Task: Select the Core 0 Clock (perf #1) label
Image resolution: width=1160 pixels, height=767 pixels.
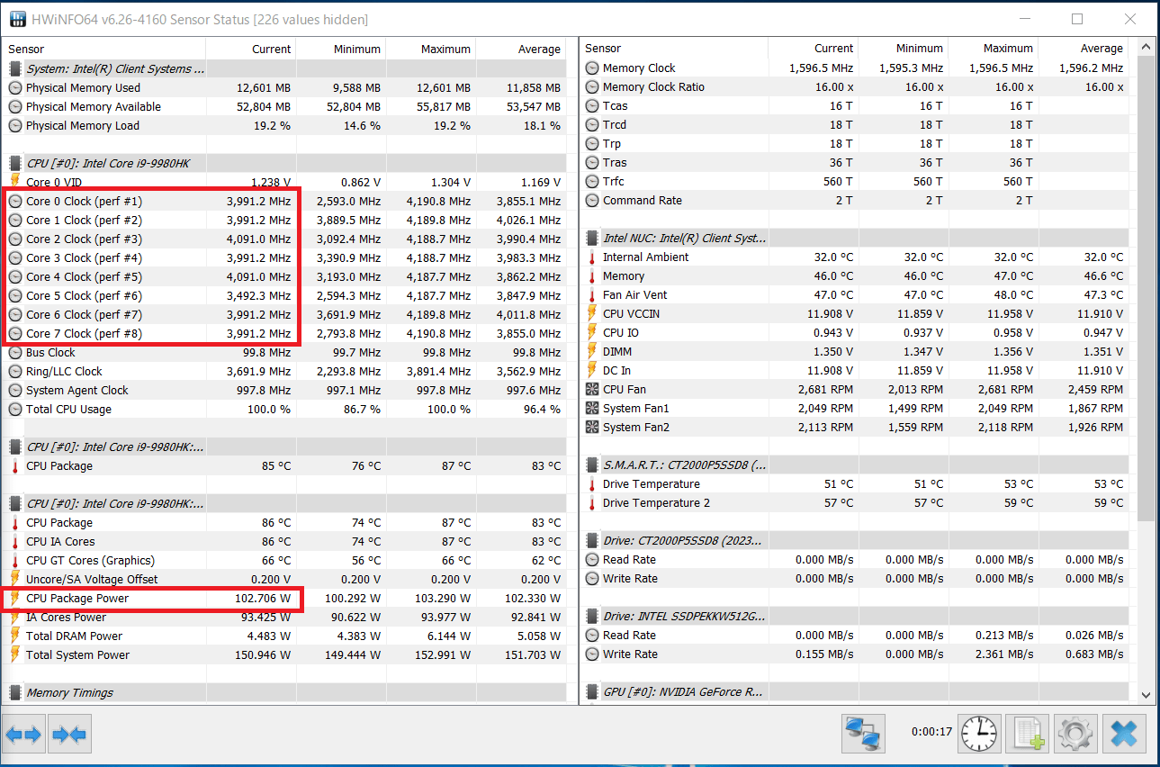Action: tap(84, 202)
